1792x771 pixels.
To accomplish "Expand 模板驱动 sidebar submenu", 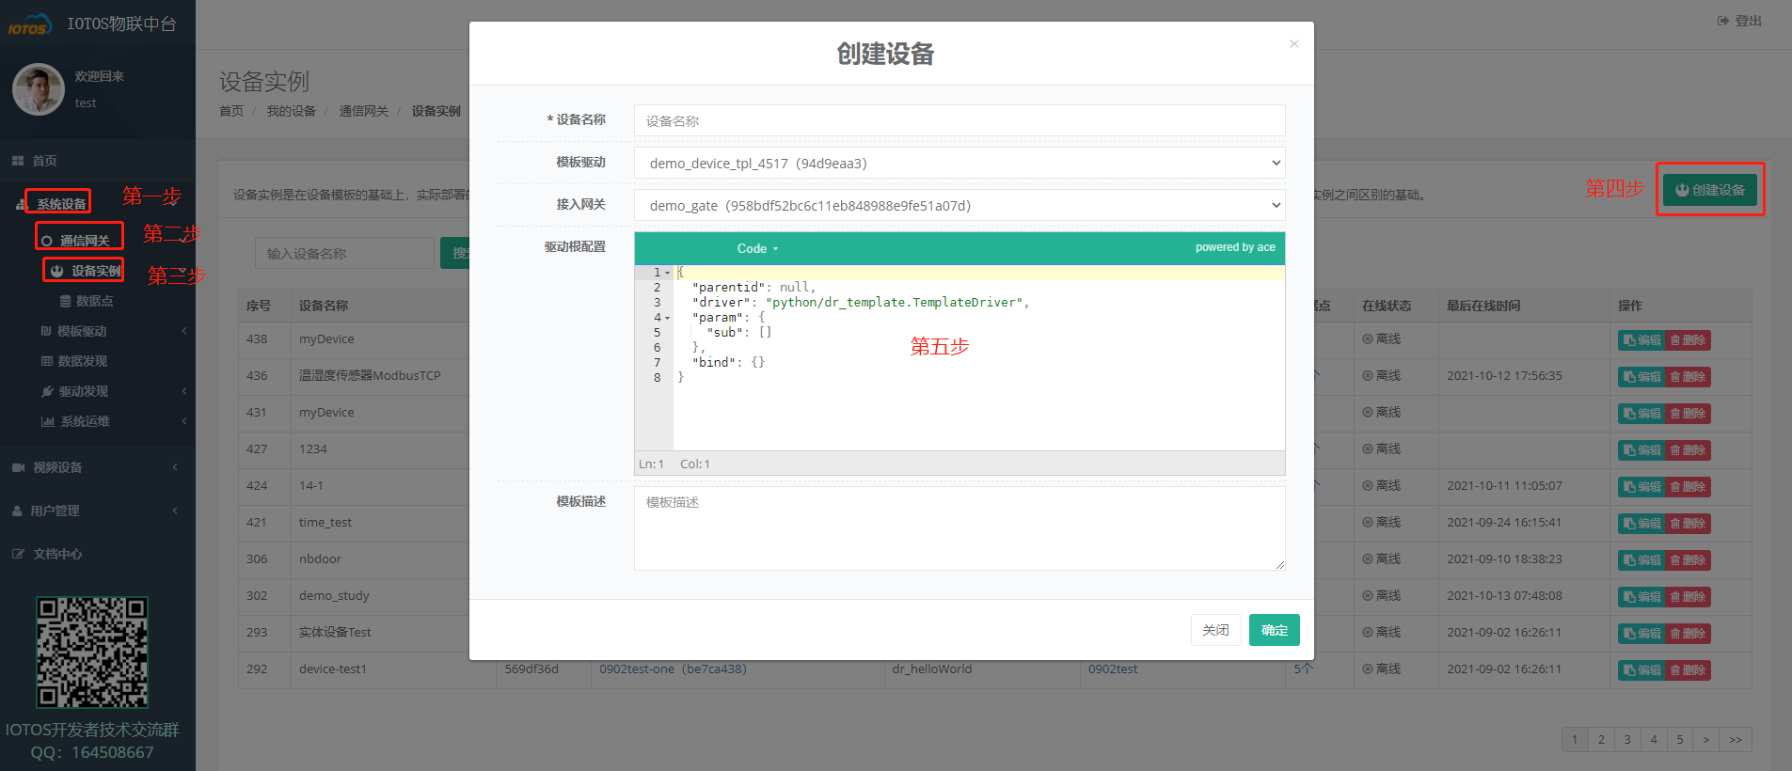I will pos(82,331).
